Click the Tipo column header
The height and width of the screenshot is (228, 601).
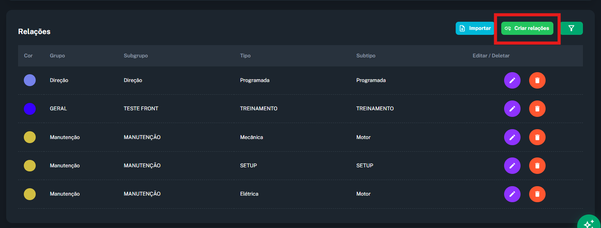coord(245,56)
